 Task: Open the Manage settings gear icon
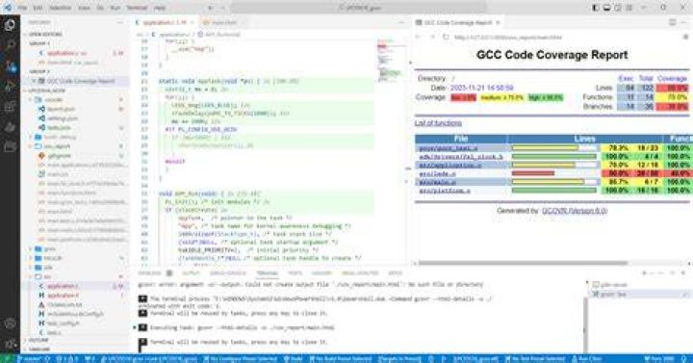click(10, 344)
